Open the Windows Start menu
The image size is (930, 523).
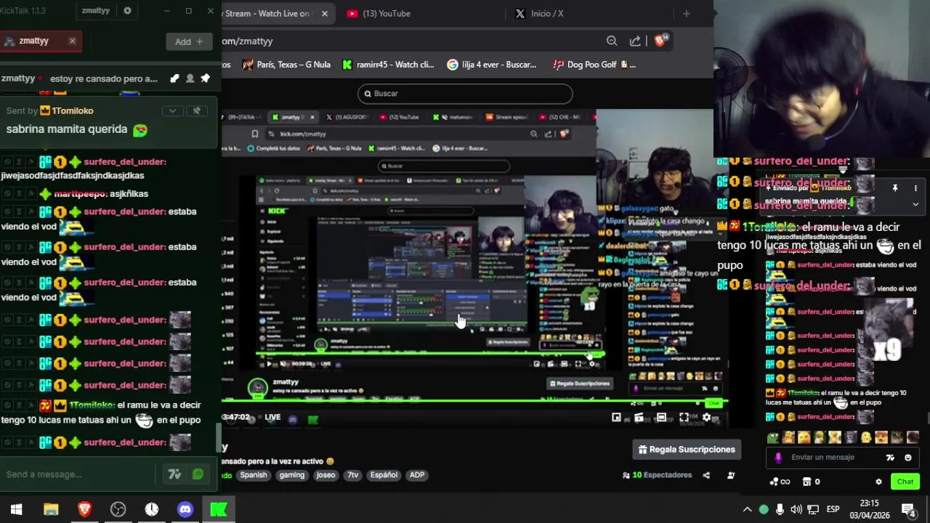(16, 509)
